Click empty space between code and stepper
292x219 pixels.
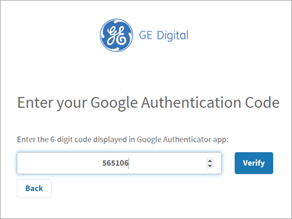[x=167, y=163]
